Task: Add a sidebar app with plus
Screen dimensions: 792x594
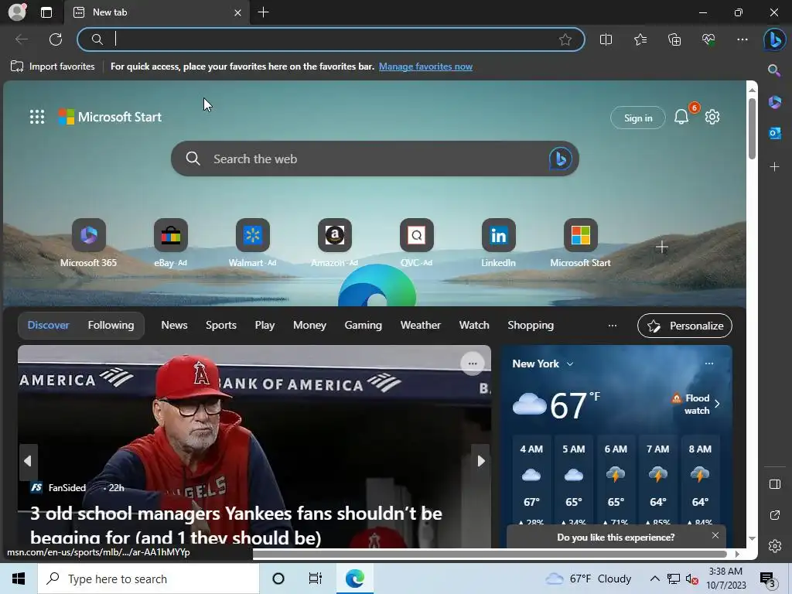Action: [x=774, y=166]
